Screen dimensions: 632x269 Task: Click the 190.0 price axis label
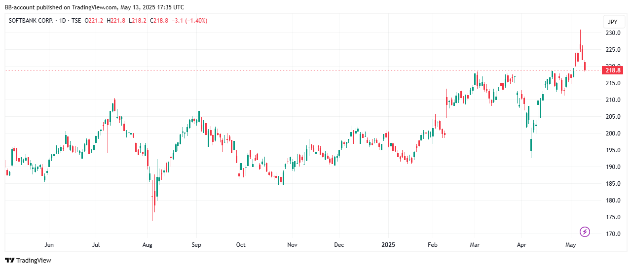(x=613, y=167)
